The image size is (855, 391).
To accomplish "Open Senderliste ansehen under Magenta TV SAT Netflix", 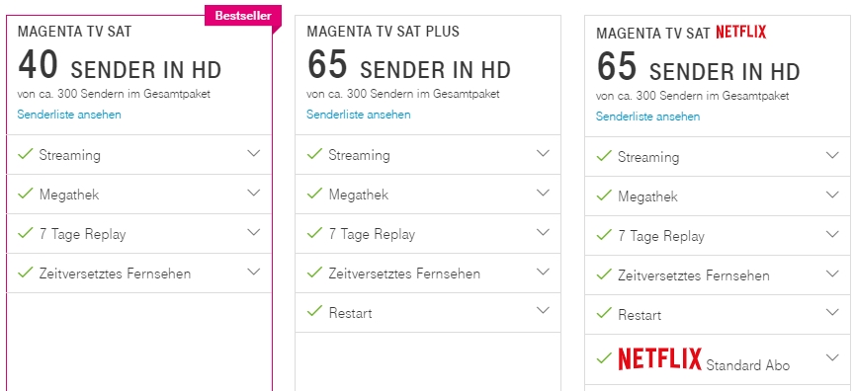I will pos(647,117).
